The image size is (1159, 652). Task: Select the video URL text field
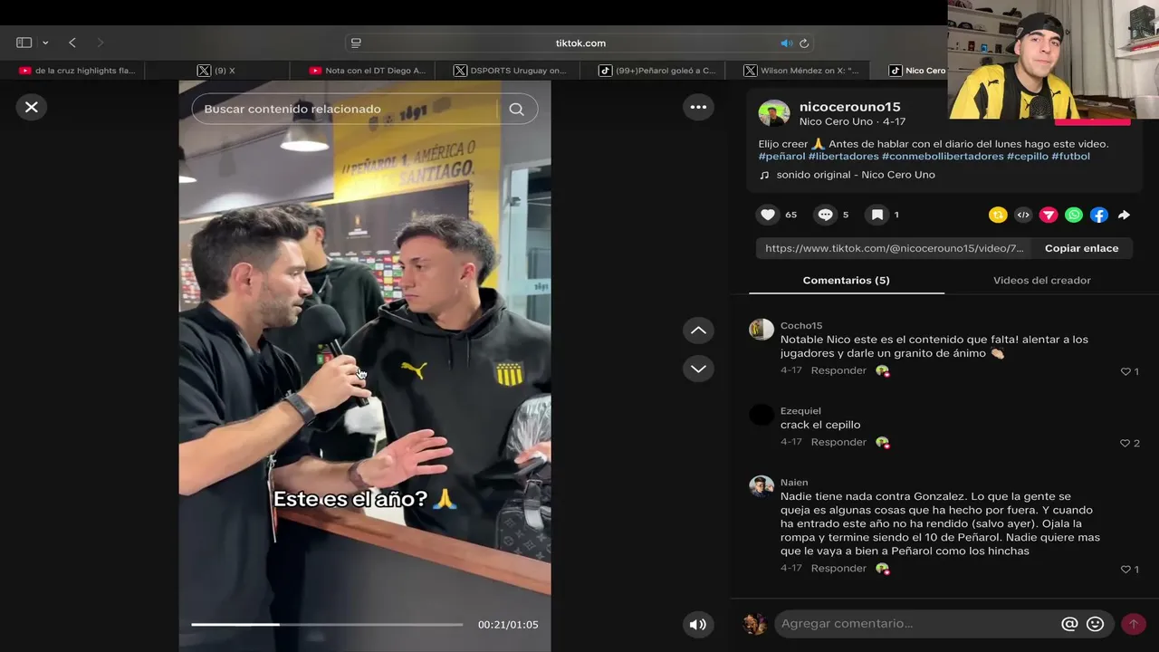895,248
